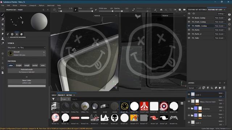The height and width of the screenshot is (130, 232).
Task: Open Display settings icon on right dock
Action: (x=229, y=14)
